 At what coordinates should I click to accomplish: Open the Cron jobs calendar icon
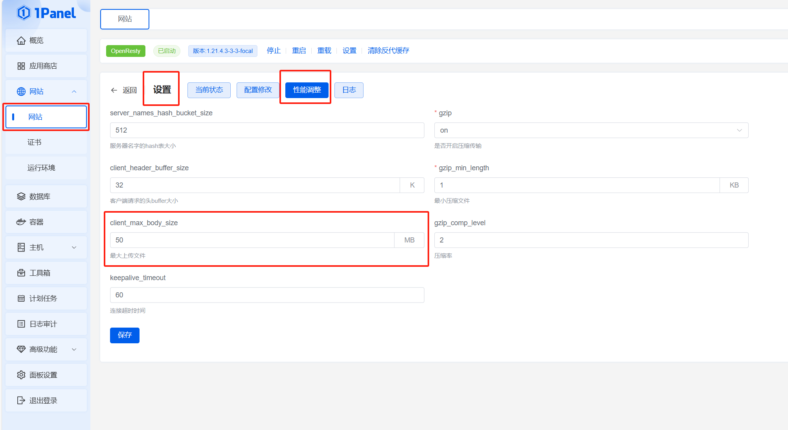pos(21,299)
